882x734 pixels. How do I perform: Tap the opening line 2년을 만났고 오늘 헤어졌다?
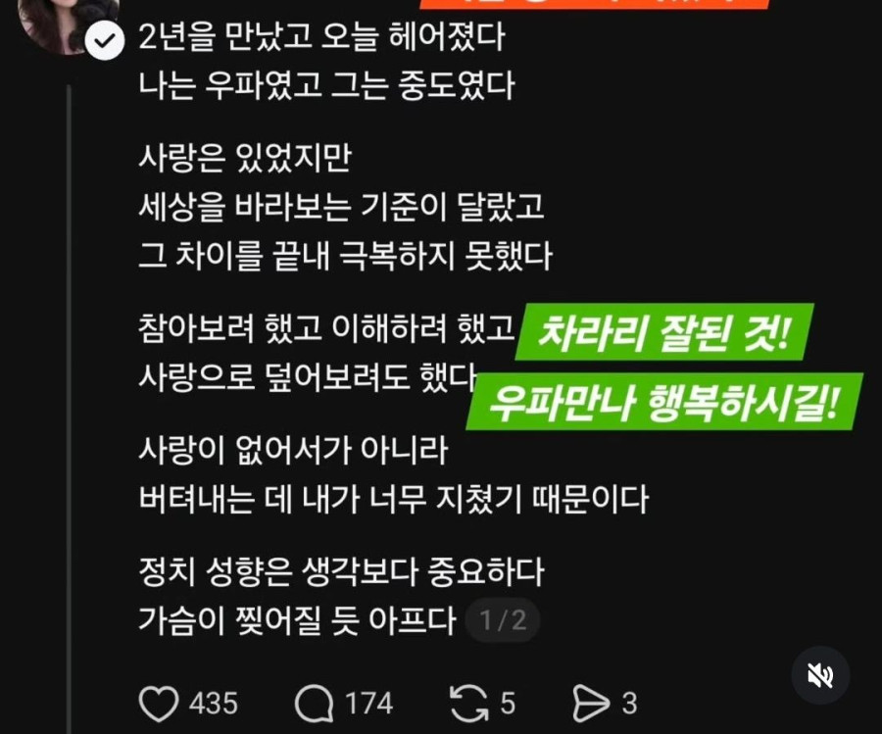coord(321,37)
